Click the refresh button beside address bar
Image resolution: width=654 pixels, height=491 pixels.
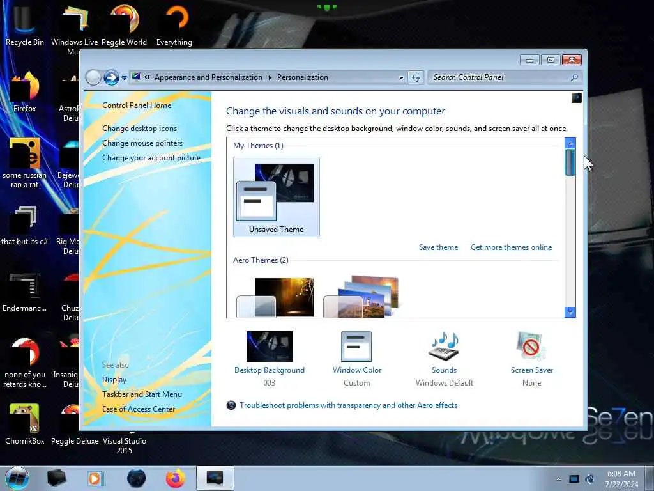(415, 77)
